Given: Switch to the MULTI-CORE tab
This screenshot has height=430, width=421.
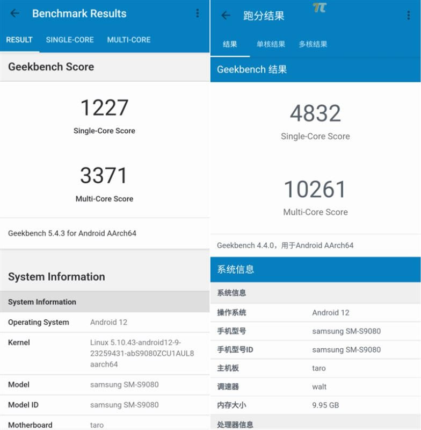Looking at the screenshot, I should point(129,40).
